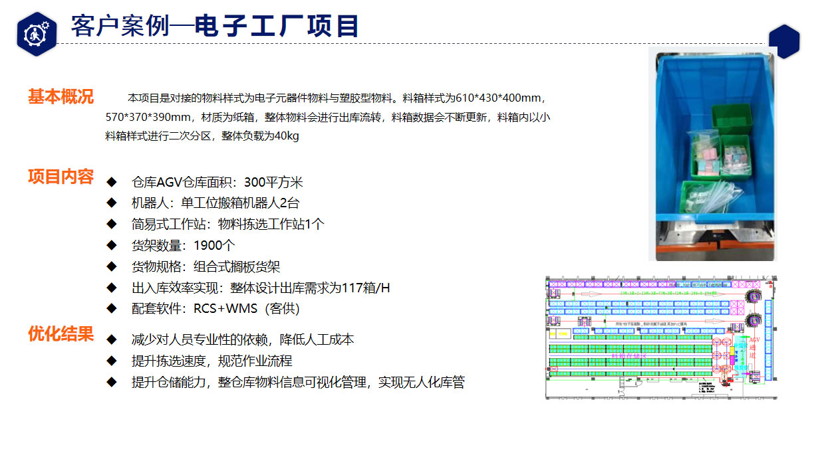Click the diamond bullet before 货架数量
This screenshot has height=465, width=838.
coord(112,245)
